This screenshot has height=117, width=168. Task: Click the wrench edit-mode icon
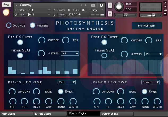6,5
